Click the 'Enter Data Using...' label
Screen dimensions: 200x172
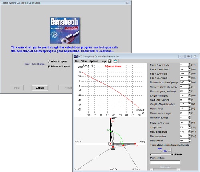coord(35,64)
